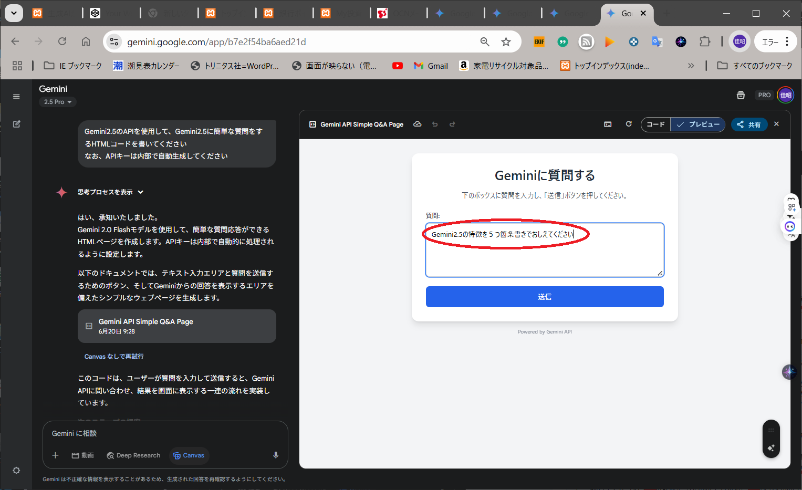Toggle the Canvas tool chip
Viewport: 802px width, 490px height.
(189, 455)
